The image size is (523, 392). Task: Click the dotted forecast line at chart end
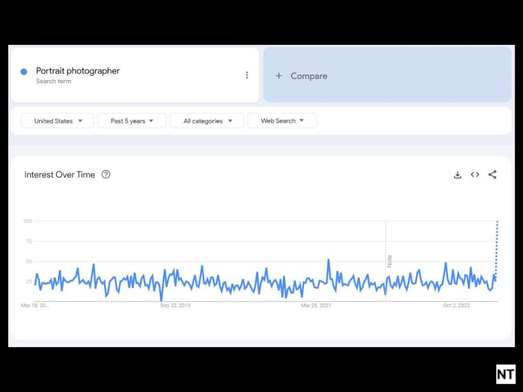(497, 245)
